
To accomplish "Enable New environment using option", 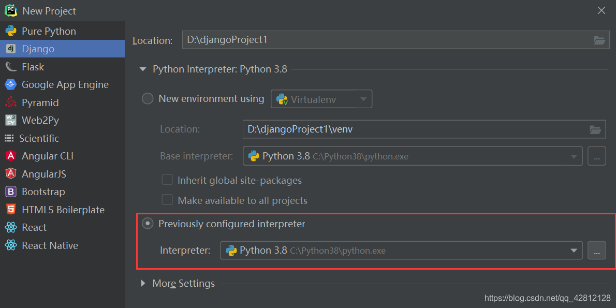I will (147, 98).
